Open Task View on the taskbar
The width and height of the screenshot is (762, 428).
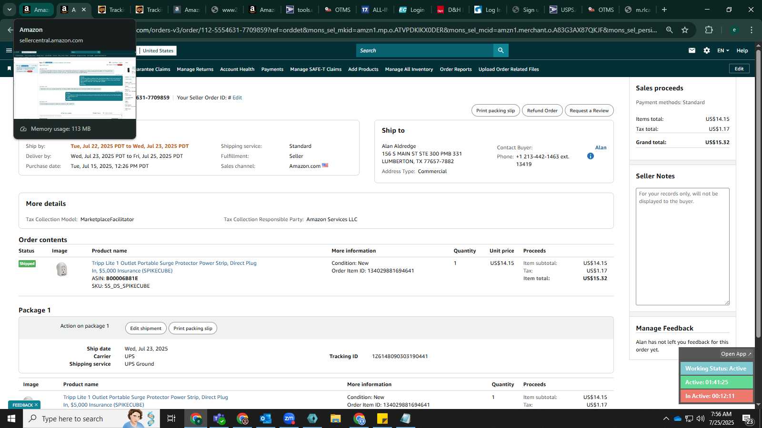(171, 418)
